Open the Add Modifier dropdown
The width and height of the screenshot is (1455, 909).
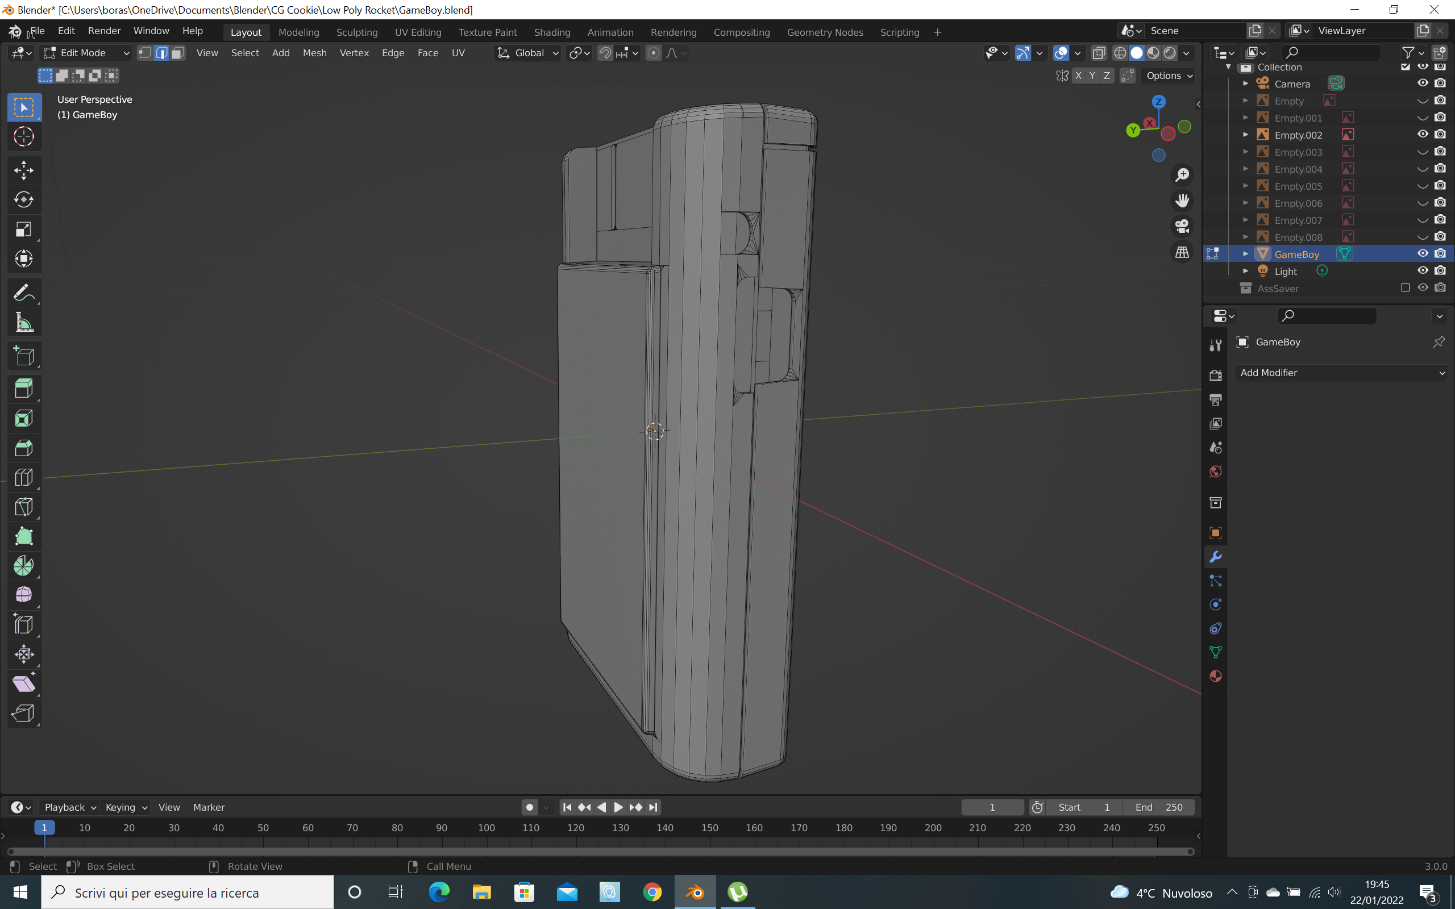click(1341, 373)
